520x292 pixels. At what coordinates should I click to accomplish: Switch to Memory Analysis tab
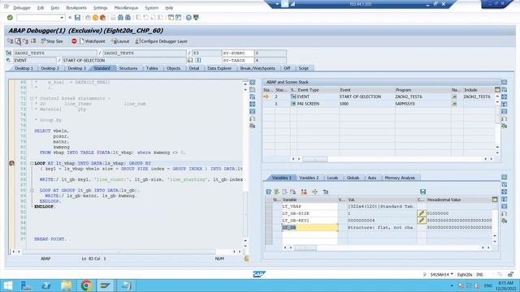400,178
